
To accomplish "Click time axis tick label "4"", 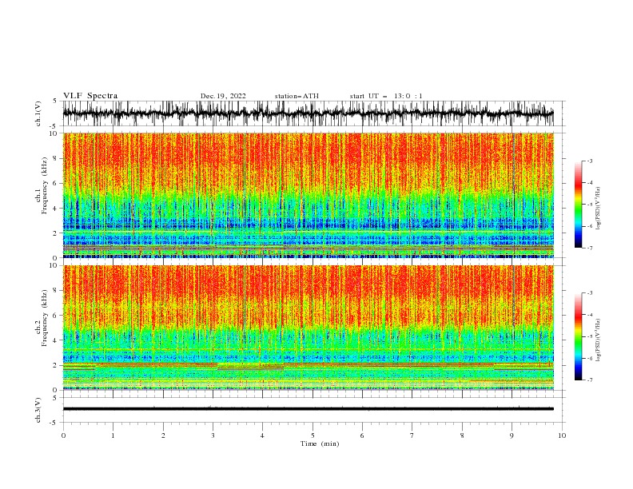I will pos(262,435).
